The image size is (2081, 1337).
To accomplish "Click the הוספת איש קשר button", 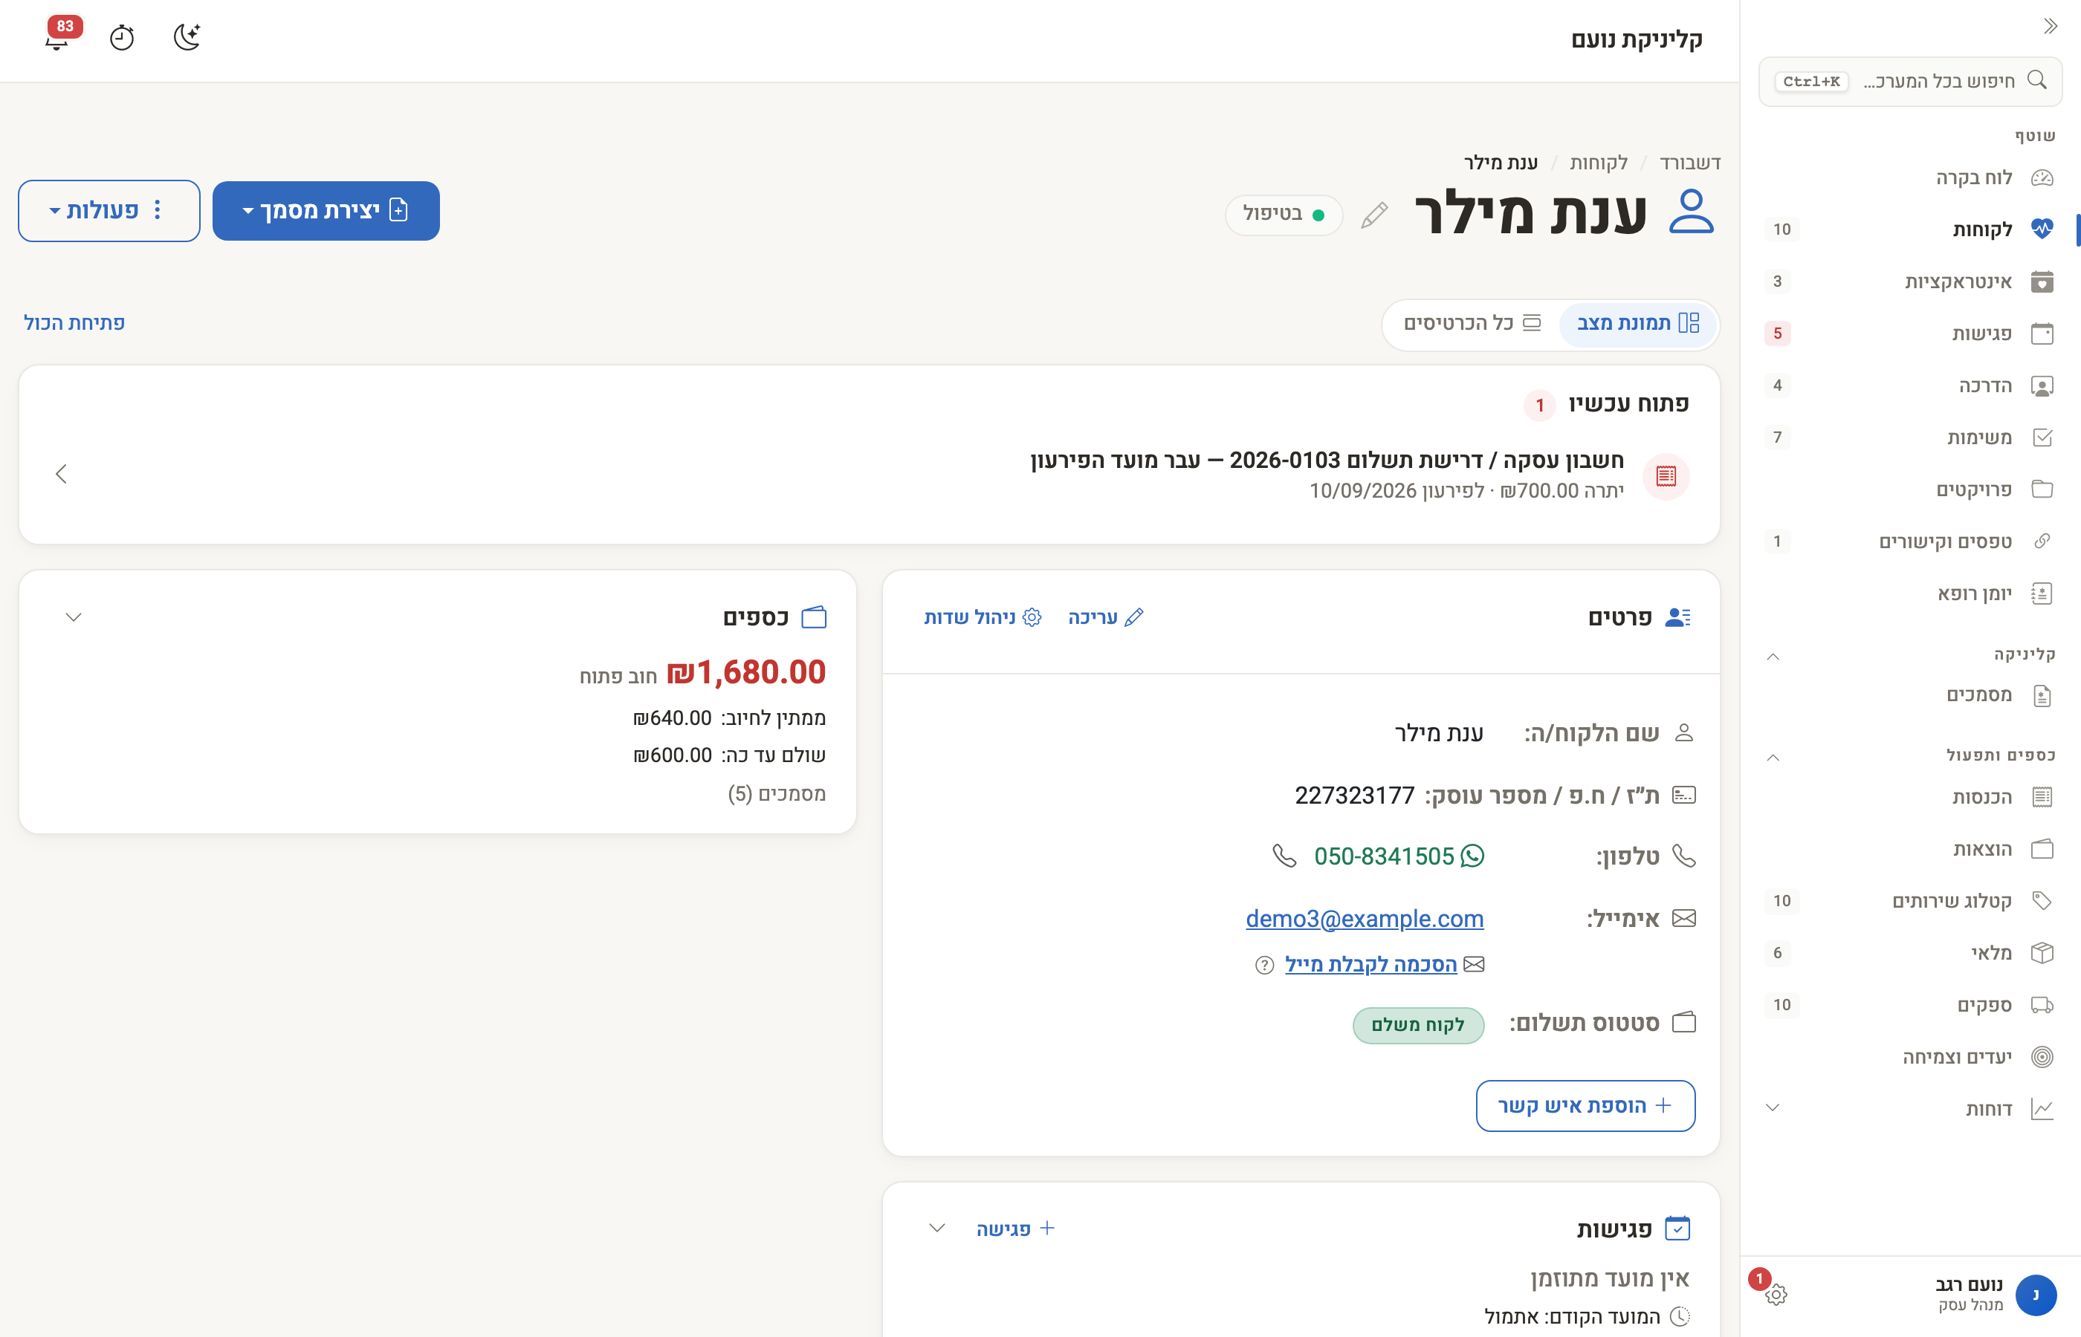I will pos(1585,1106).
